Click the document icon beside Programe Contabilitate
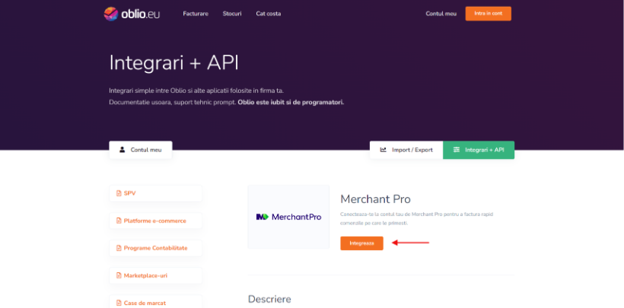The height and width of the screenshot is (308, 624). point(119,249)
